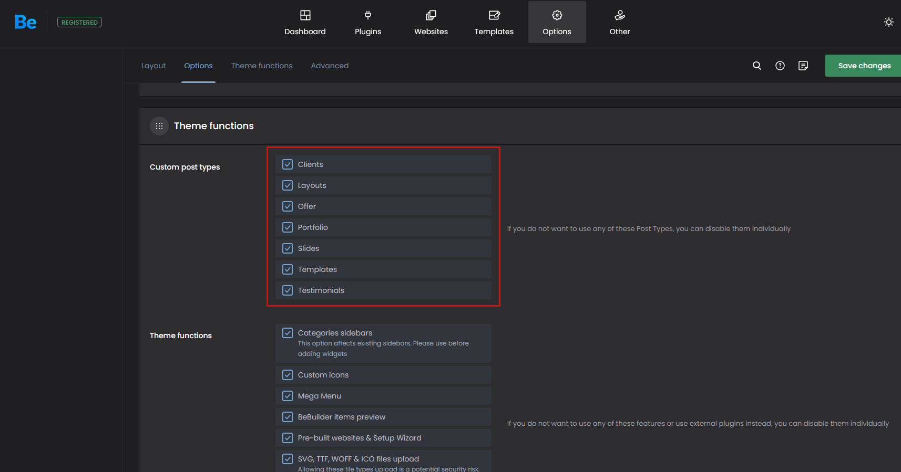The height and width of the screenshot is (472, 901).
Task: Click the Theme functions section grid icon
Action: point(159,126)
